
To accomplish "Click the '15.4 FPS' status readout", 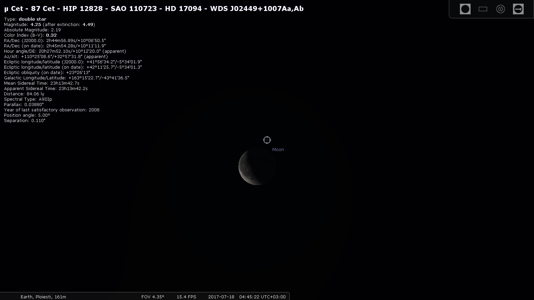I will 187,297.
